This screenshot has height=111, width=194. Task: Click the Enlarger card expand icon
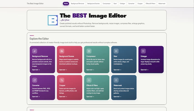click(143, 51)
